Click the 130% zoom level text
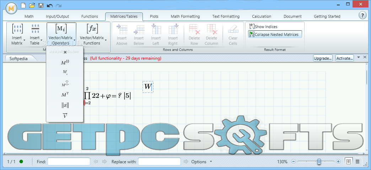 click(282, 162)
